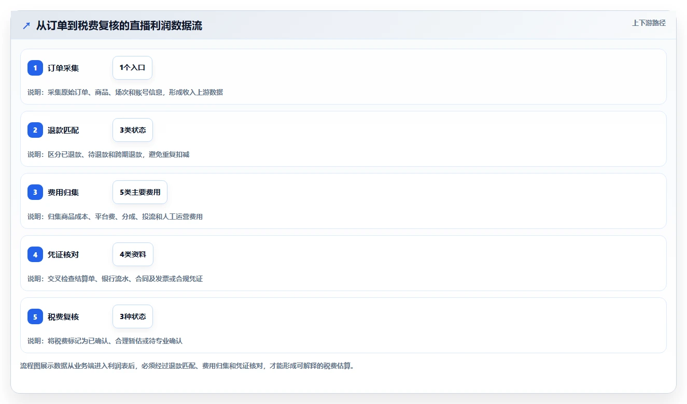
Task: Click the arrow icon beside the flow title
Action: (x=26, y=26)
